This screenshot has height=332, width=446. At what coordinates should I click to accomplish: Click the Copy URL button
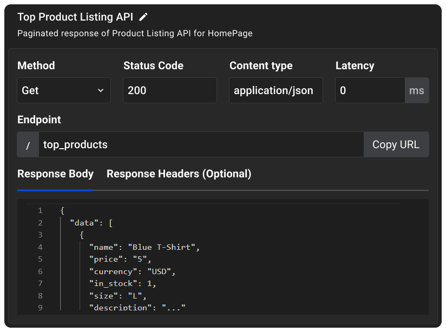(x=396, y=144)
